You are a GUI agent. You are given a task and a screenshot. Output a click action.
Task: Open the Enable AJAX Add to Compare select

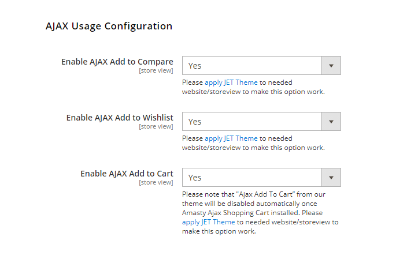[x=252, y=66]
